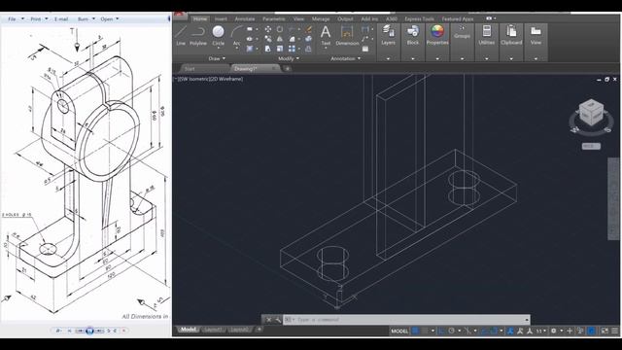Viewport: 622px width, 350px height.
Task: Open the Circle tool dropdown arrow
Action: (x=218, y=49)
